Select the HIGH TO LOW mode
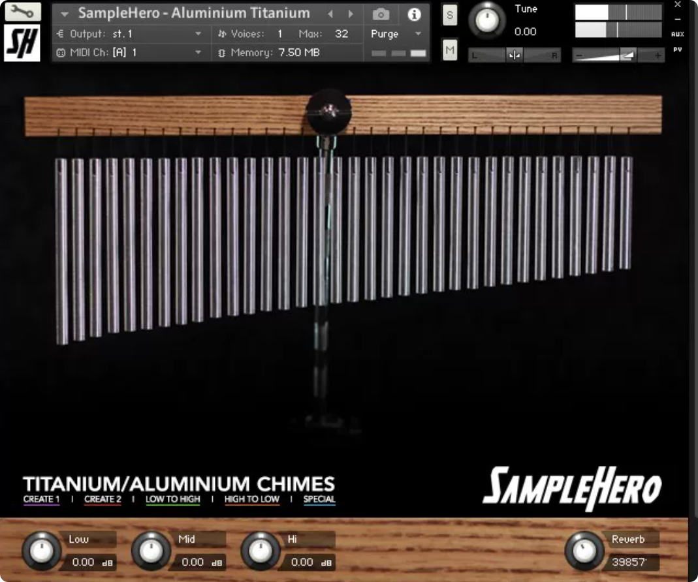This screenshot has width=698, height=582. click(252, 499)
